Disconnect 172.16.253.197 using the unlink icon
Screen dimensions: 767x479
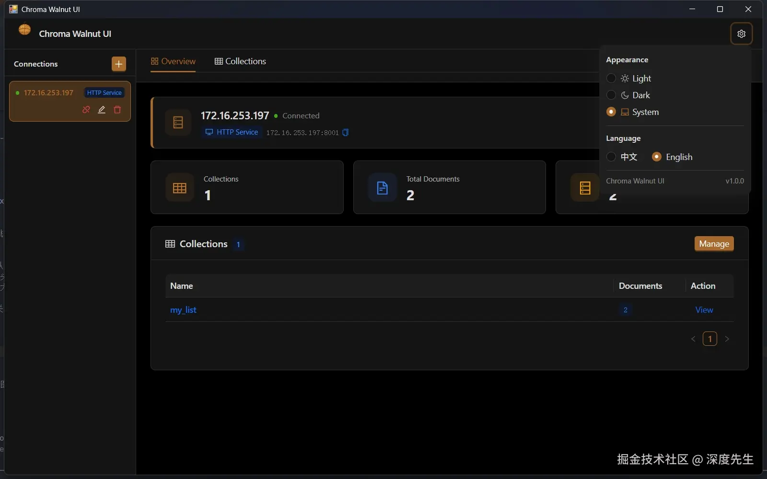pyautogui.click(x=85, y=110)
